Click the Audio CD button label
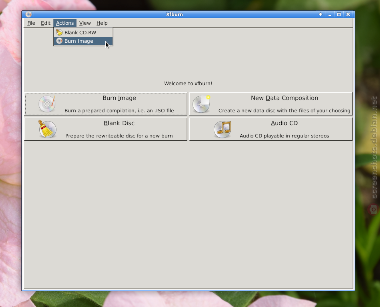Screen dimensions: 380x307 pyautogui.click(x=284, y=123)
